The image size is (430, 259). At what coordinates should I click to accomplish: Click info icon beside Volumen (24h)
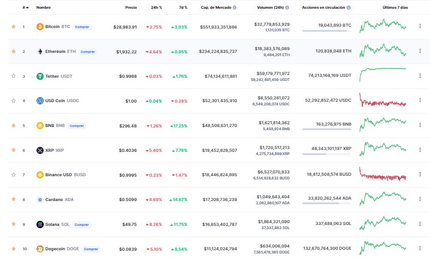pyautogui.click(x=287, y=8)
